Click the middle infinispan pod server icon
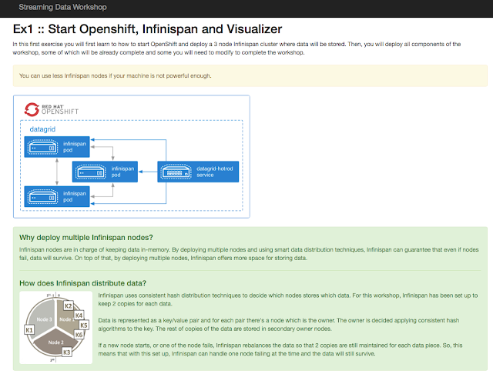Image resolution: width=493 pixels, height=374 pixels. point(91,172)
